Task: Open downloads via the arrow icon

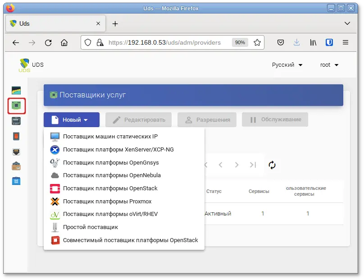Action: (296, 42)
